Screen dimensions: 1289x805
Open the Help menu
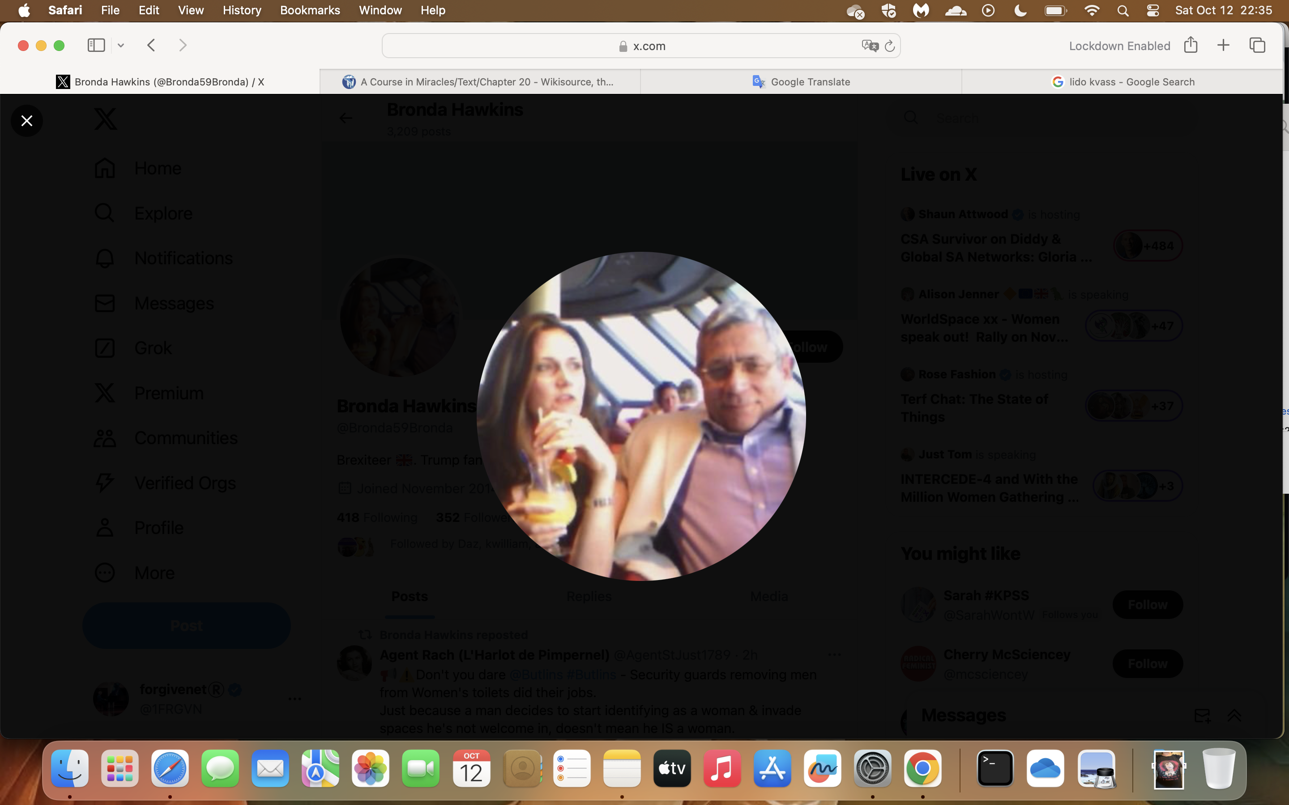pos(432,10)
